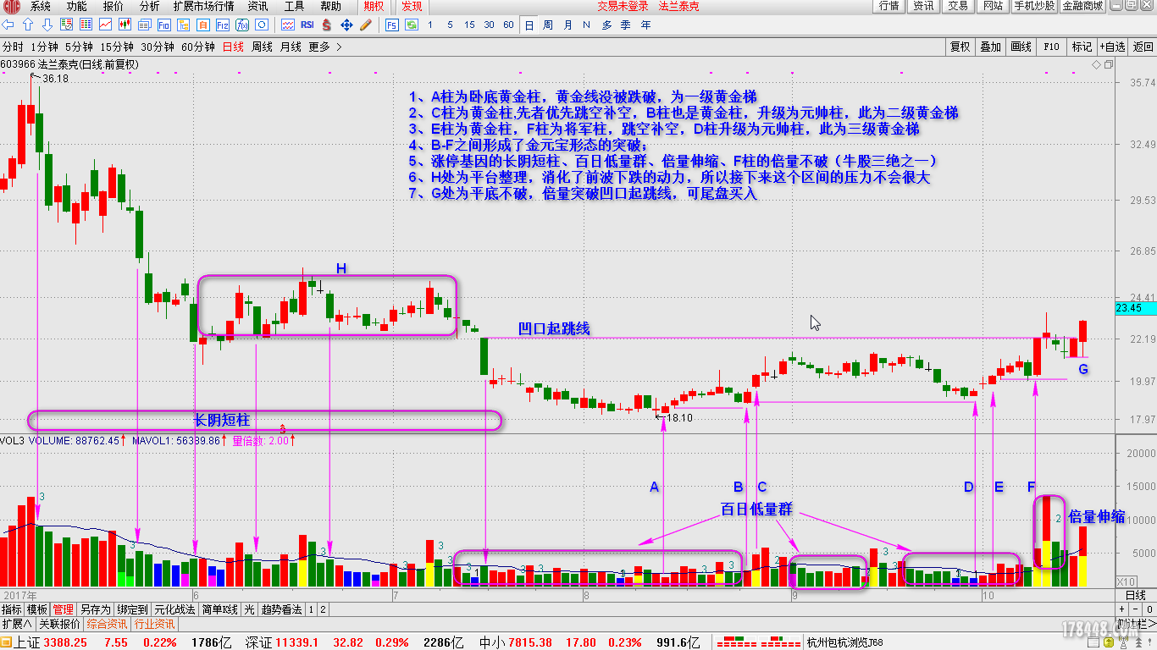Click the 手机炒股 button
Image resolution: width=1157 pixels, height=650 pixels.
coord(1034,6)
